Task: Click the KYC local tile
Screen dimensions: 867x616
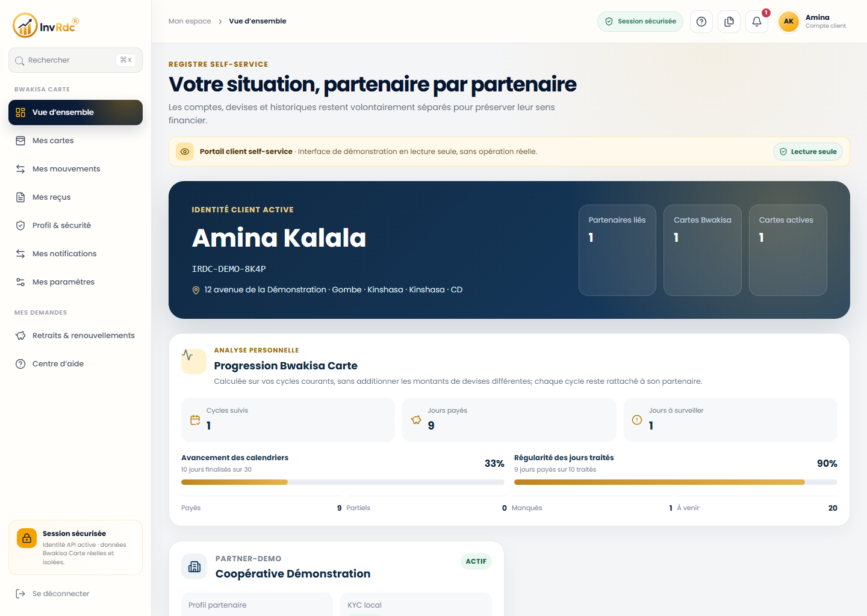Action: point(416,605)
